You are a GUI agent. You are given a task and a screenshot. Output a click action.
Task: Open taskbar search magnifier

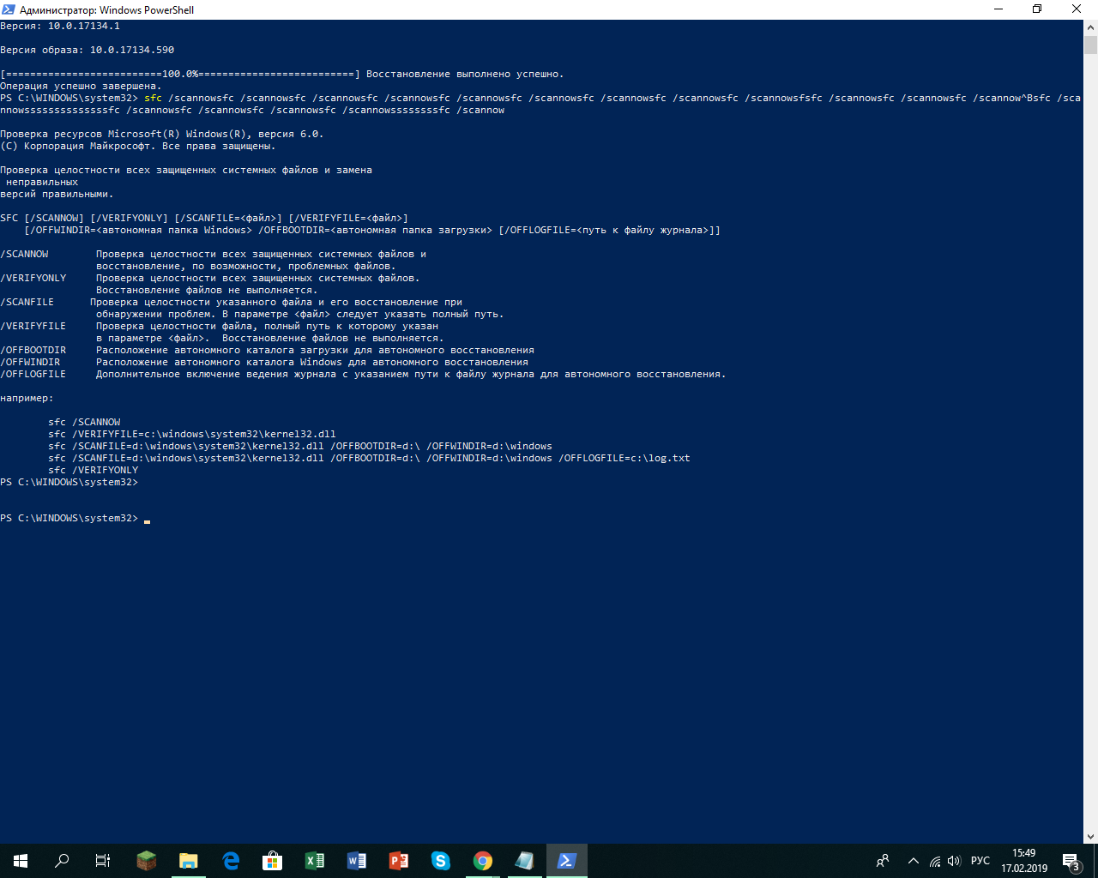[62, 861]
